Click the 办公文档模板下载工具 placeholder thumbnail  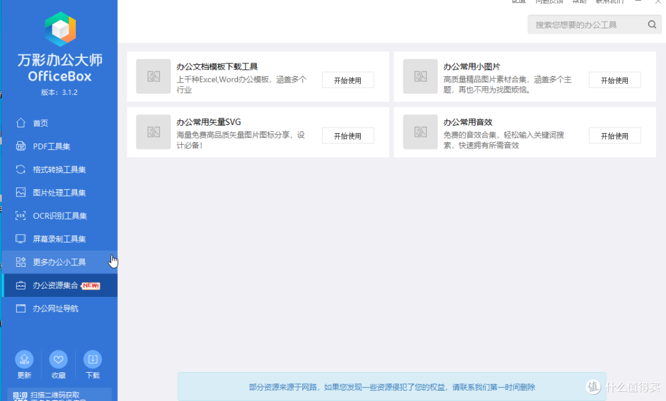coord(154,76)
